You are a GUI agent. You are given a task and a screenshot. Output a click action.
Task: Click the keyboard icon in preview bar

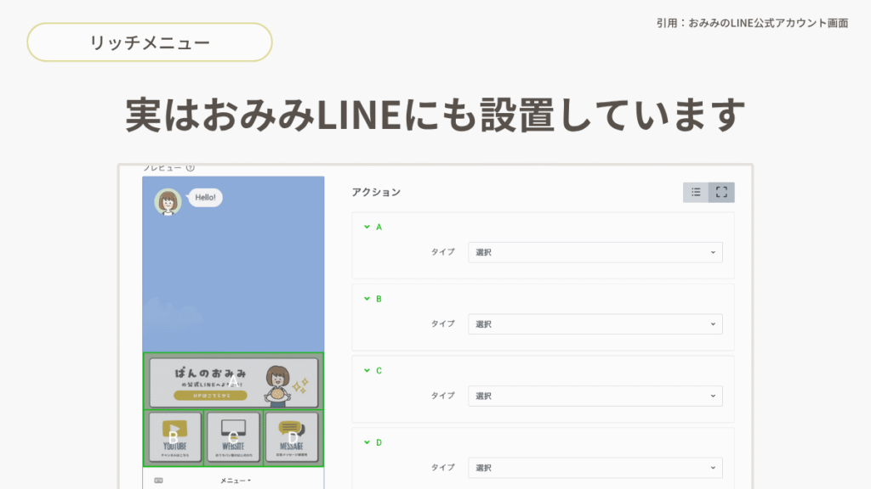[x=159, y=481]
